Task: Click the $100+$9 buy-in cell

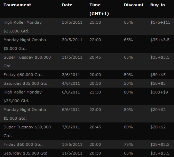Action: click(x=159, y=92)
